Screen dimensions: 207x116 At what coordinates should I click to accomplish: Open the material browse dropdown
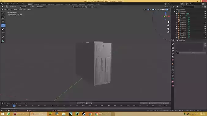177,53
